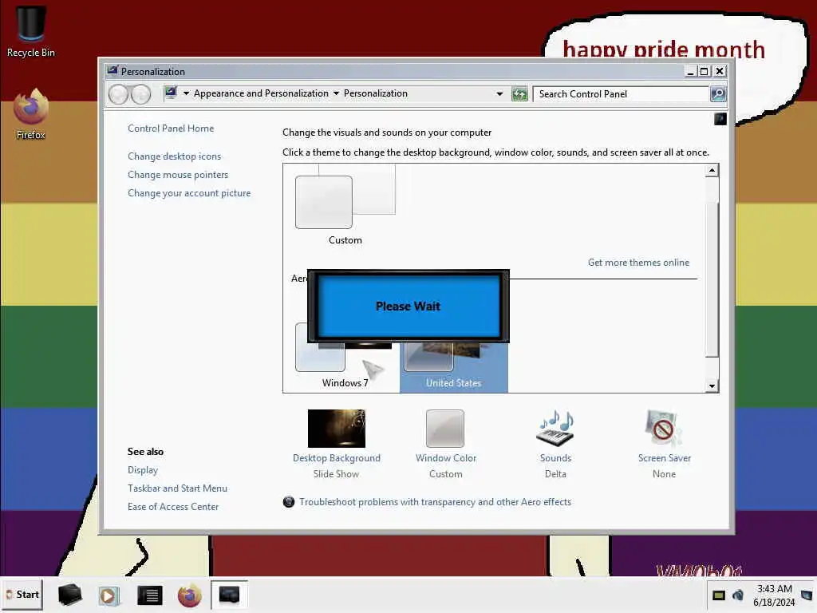
Task: Open the Sounds icon with music notes
Action: tap(555, 429)
